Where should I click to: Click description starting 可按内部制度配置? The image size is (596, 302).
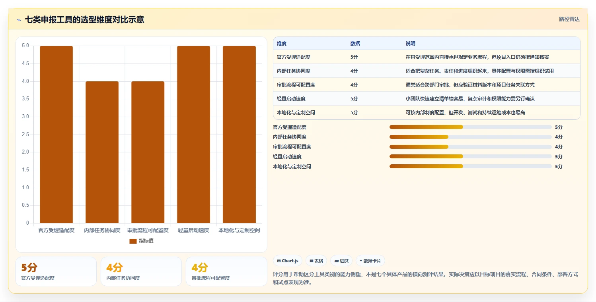pyautogui.click(x=466, y=113)
